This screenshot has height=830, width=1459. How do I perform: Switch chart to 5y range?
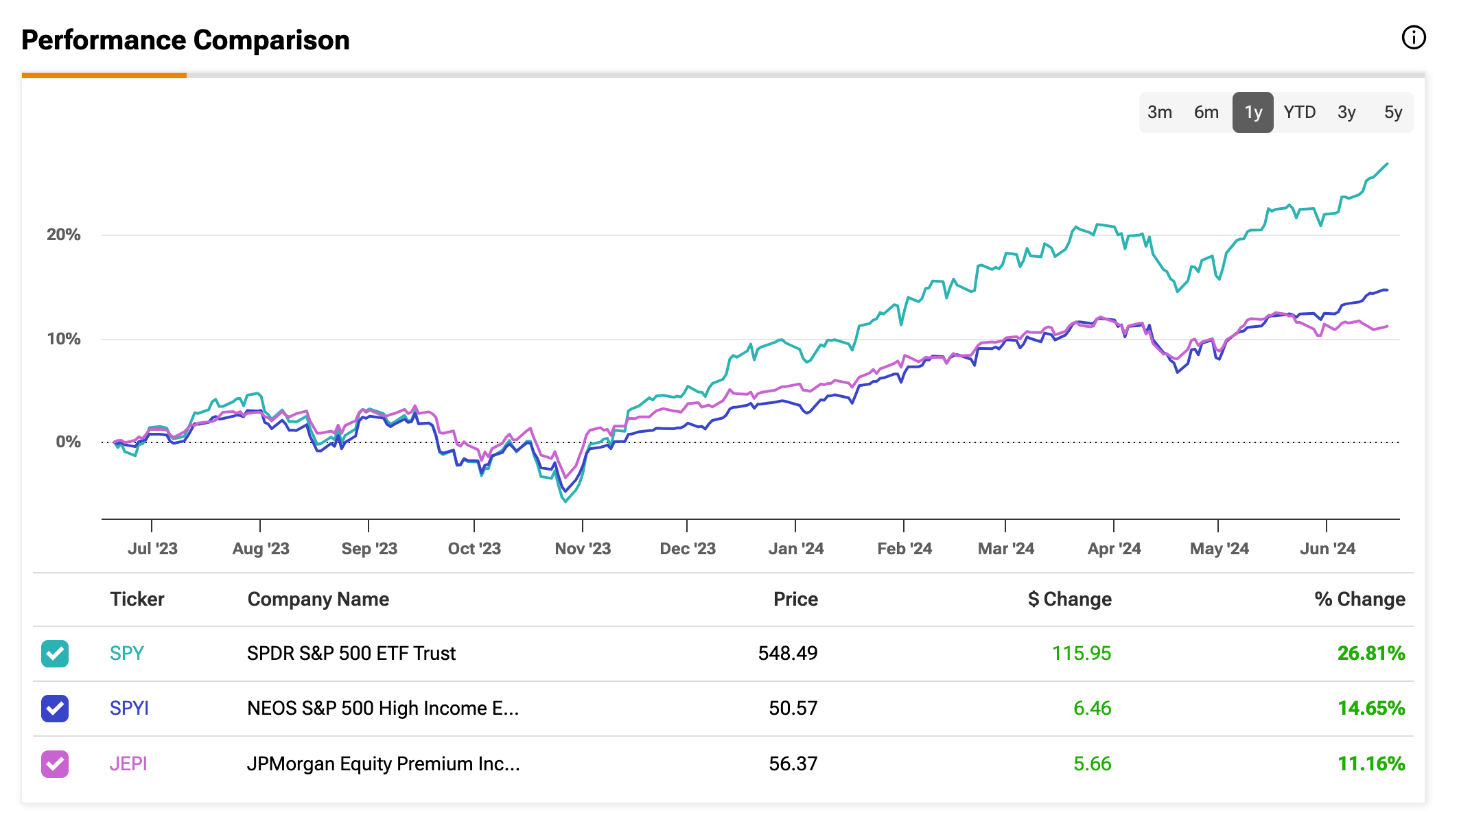[x=1393, y=112]
